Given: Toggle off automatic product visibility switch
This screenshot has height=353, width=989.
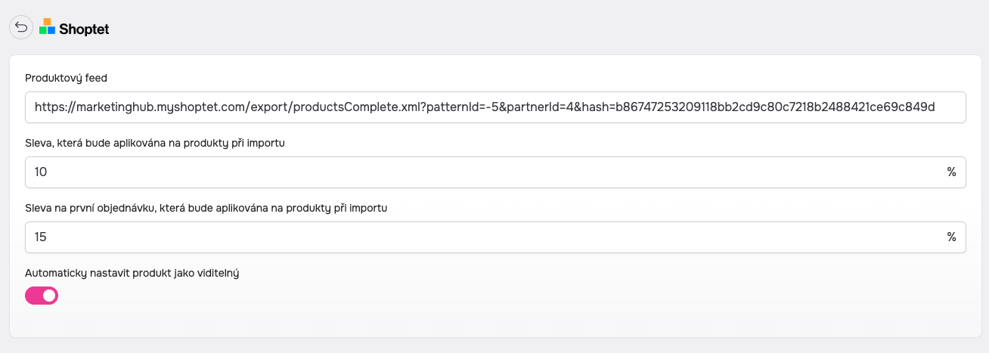Looking at the screenshot, I should click(42, 296).
